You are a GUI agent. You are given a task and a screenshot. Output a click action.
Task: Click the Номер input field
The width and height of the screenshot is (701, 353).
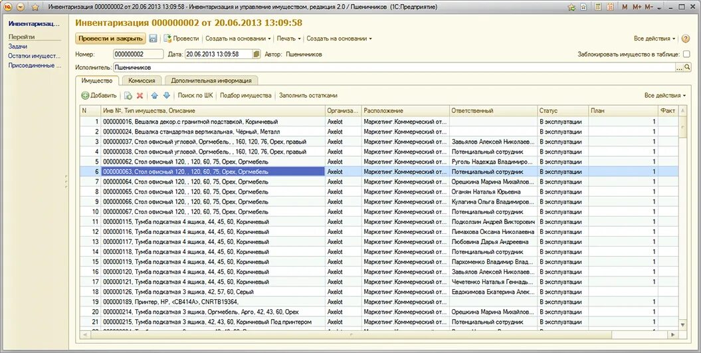(138, 54)
